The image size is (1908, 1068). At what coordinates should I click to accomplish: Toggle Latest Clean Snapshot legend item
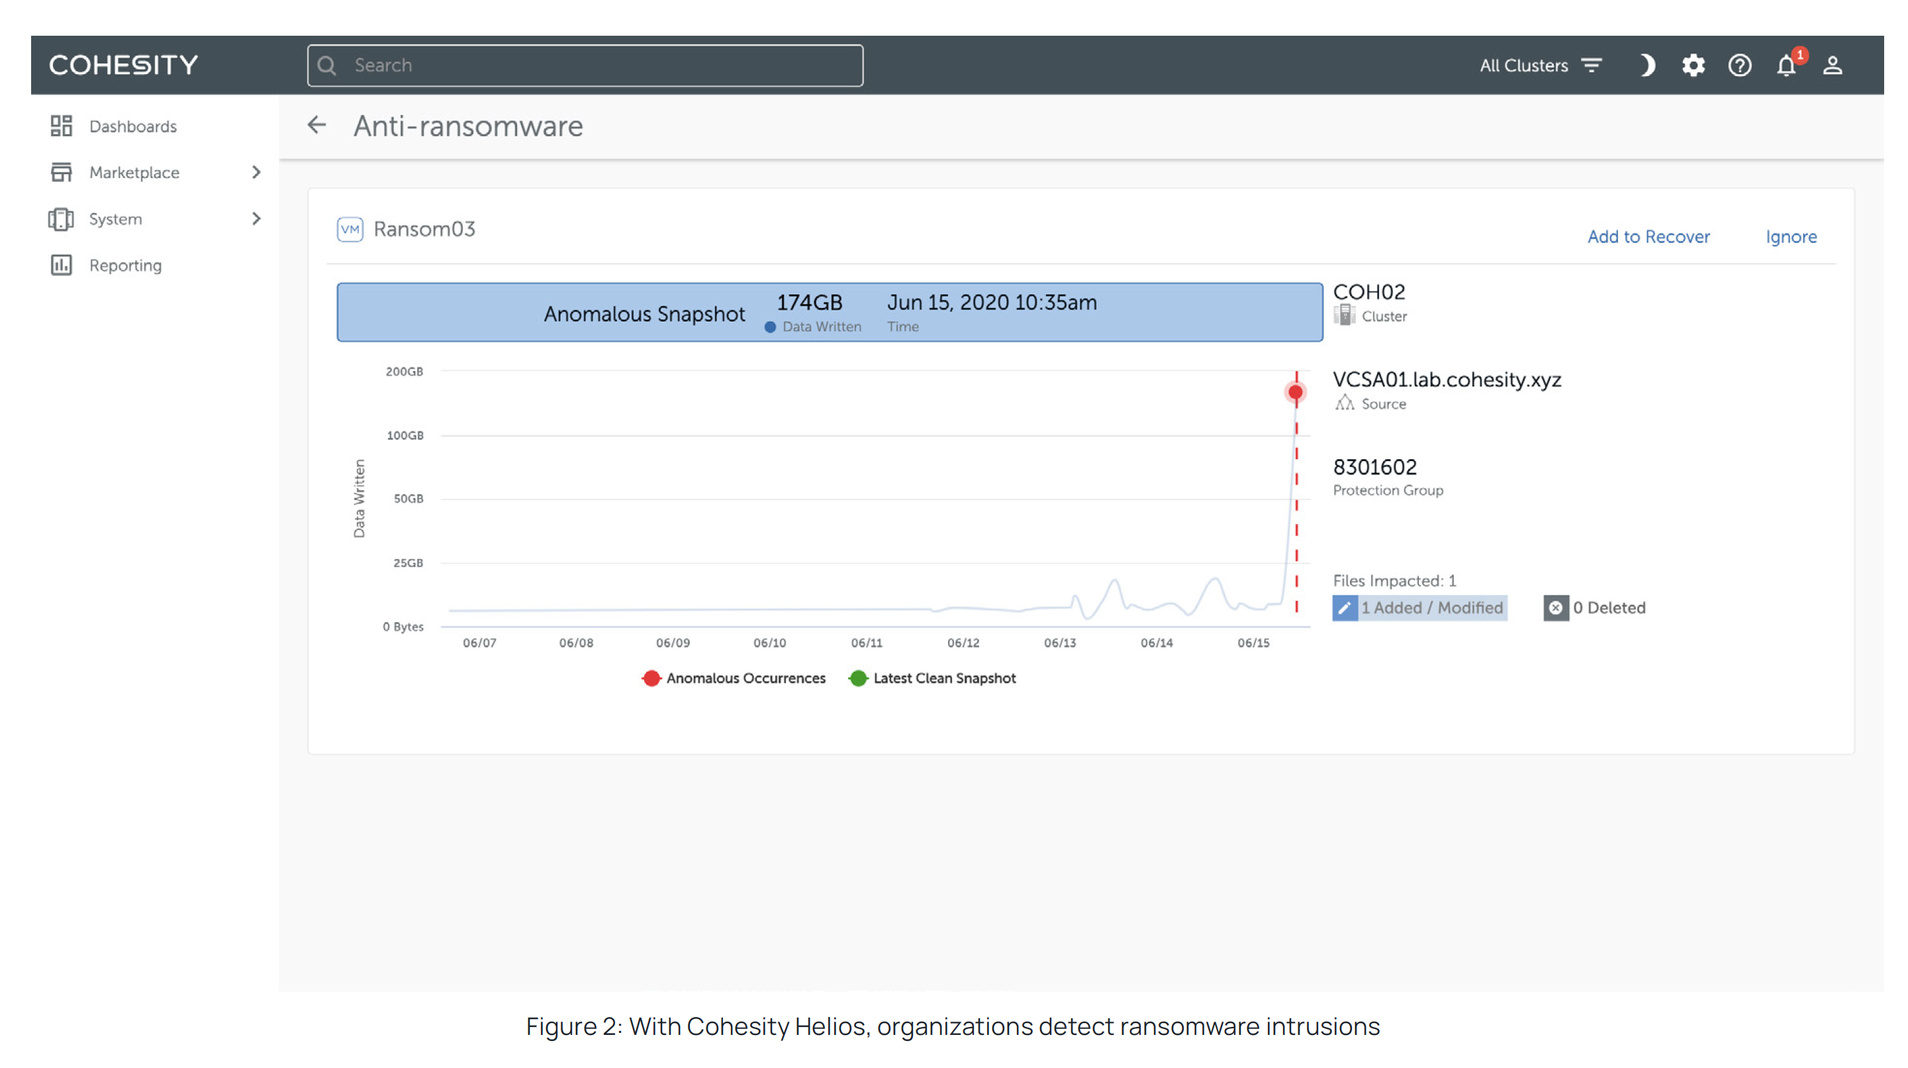(933, 678)
